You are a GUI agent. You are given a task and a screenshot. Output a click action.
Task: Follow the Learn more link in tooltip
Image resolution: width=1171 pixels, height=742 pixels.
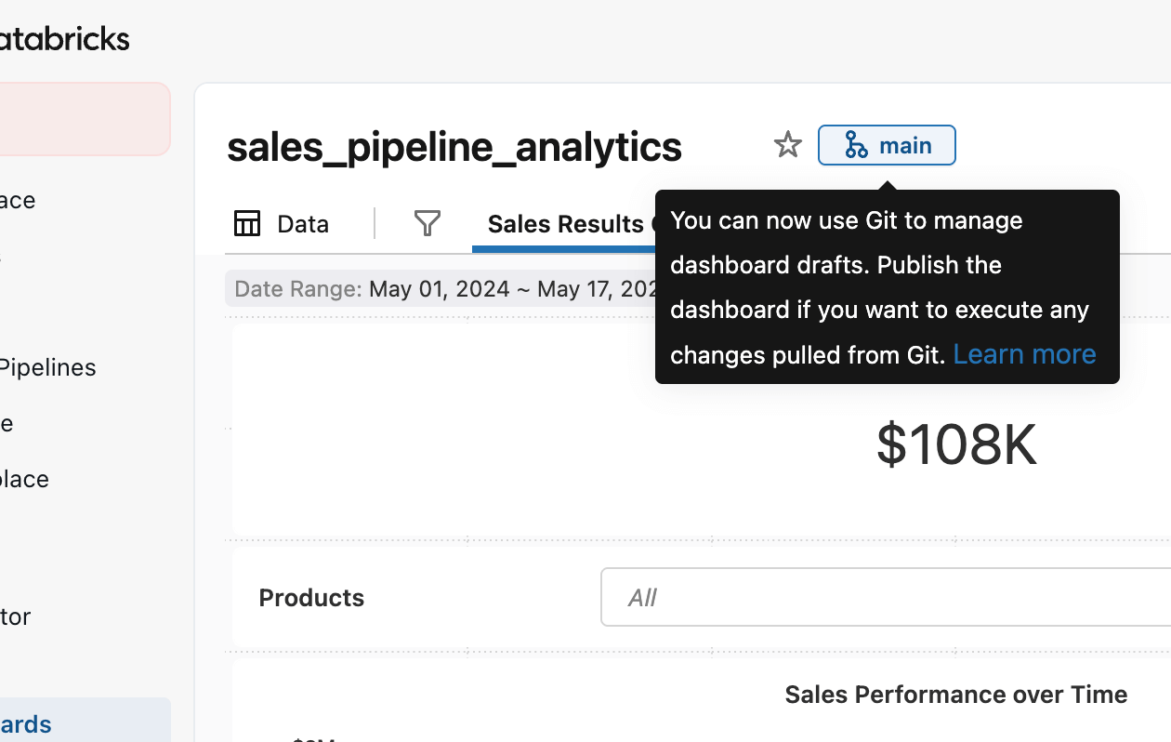click(1024, 354)
